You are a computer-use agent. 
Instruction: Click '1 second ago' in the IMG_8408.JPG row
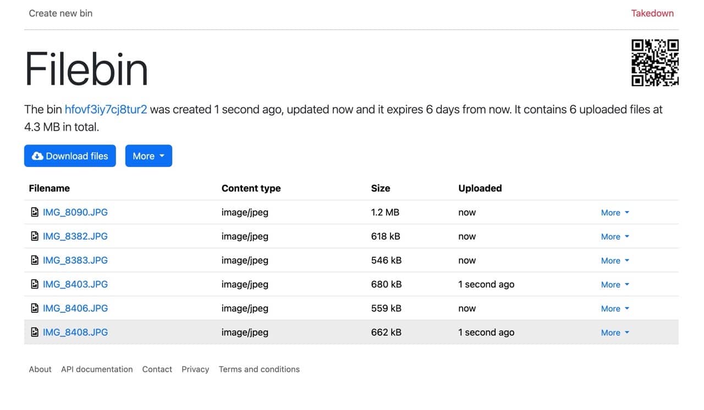point(486,332)
